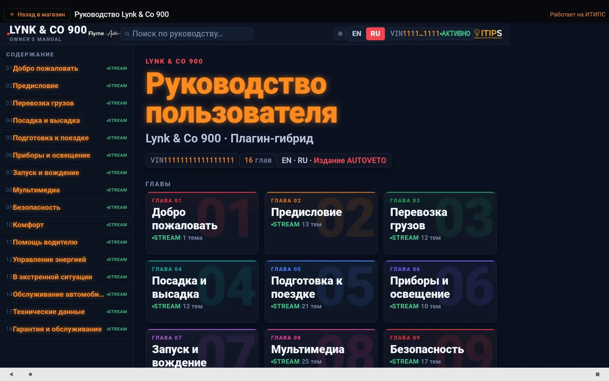The height and width of the screenshot is (381, 609).
Task: Click the Flyme Auto logo
Action: [104, 34]
